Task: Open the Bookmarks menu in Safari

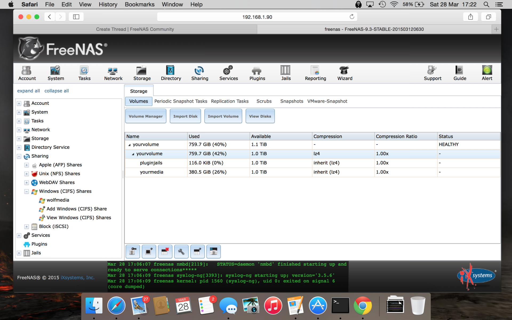Action: (139, 5)
